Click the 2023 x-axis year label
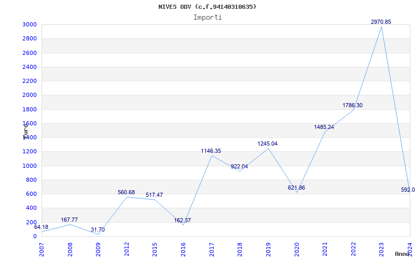The height and width of the screenshot is (259, 415). coord(381,249)
